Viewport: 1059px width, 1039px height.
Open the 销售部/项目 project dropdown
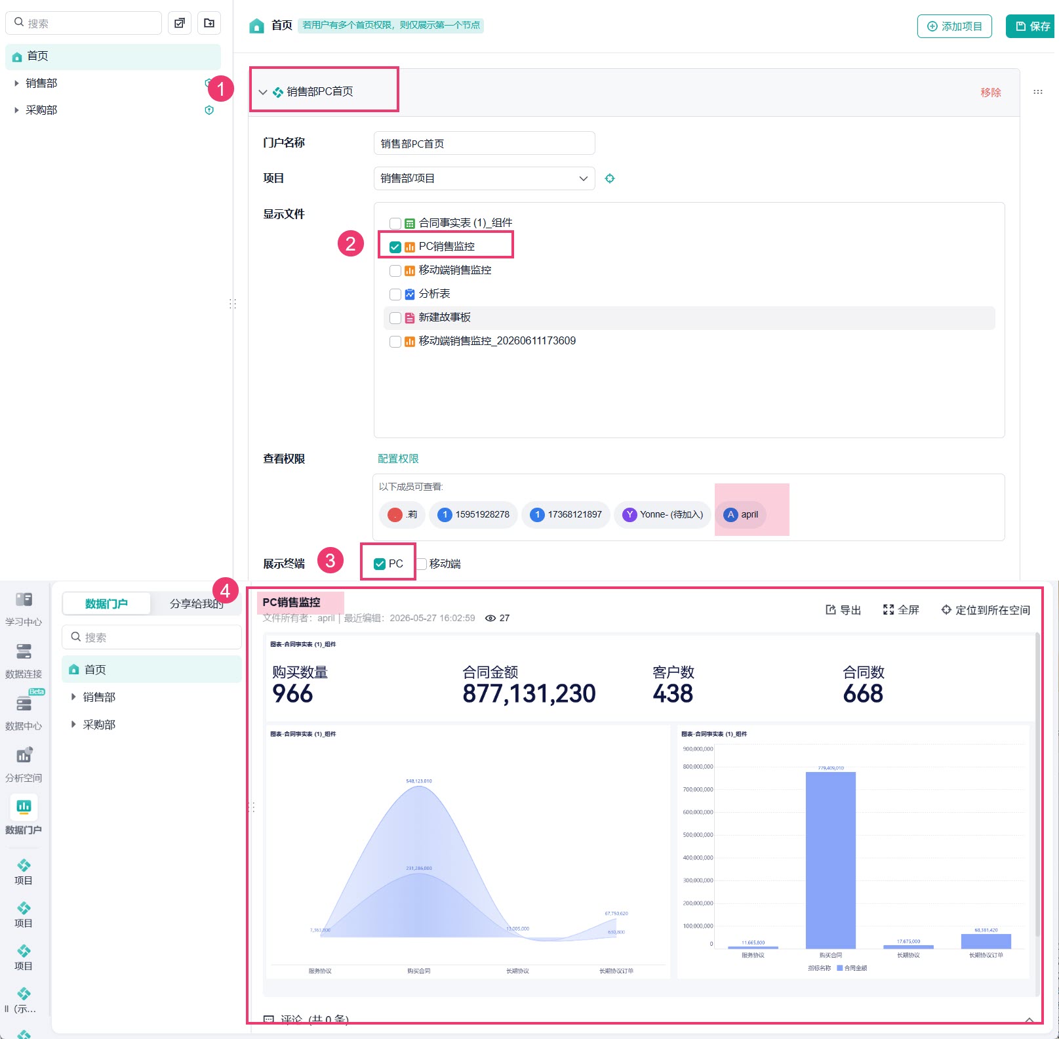pyautogui.click(x=484, y=178)
